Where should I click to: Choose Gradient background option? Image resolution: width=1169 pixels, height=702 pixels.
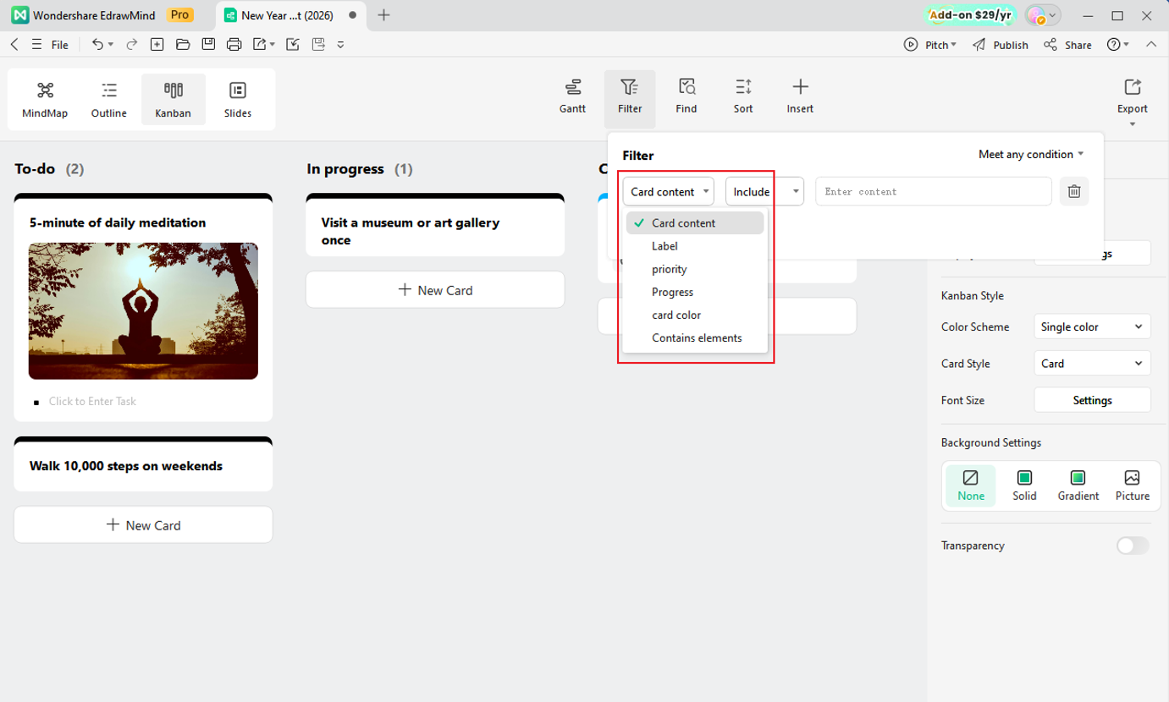tap(1078, 485)
